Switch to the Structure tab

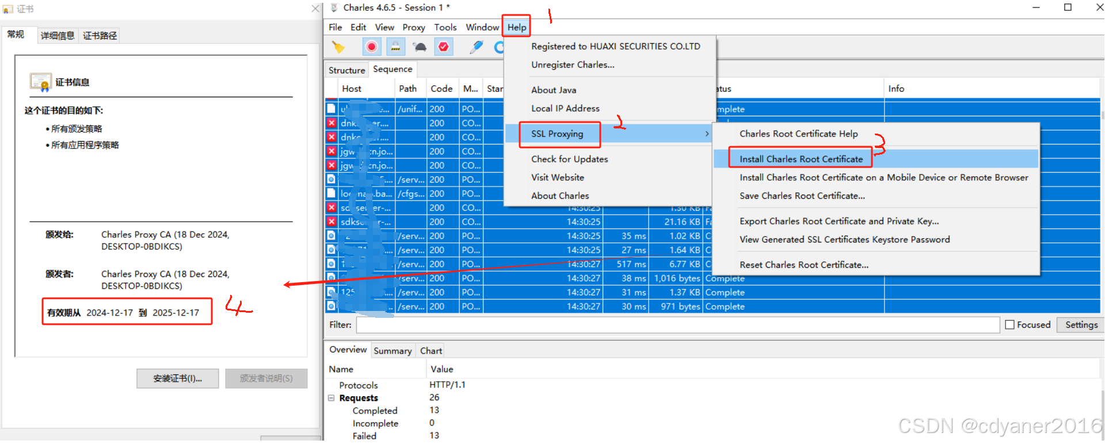click(x=346, y=70)
